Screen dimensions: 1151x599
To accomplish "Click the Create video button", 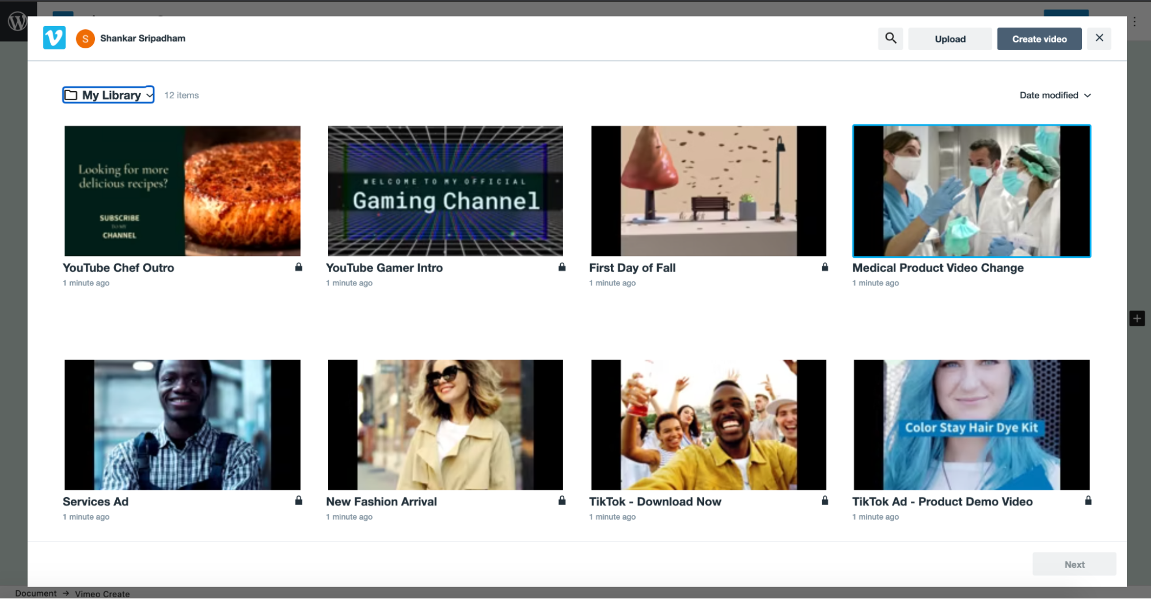I will [x=1039, y=39].
